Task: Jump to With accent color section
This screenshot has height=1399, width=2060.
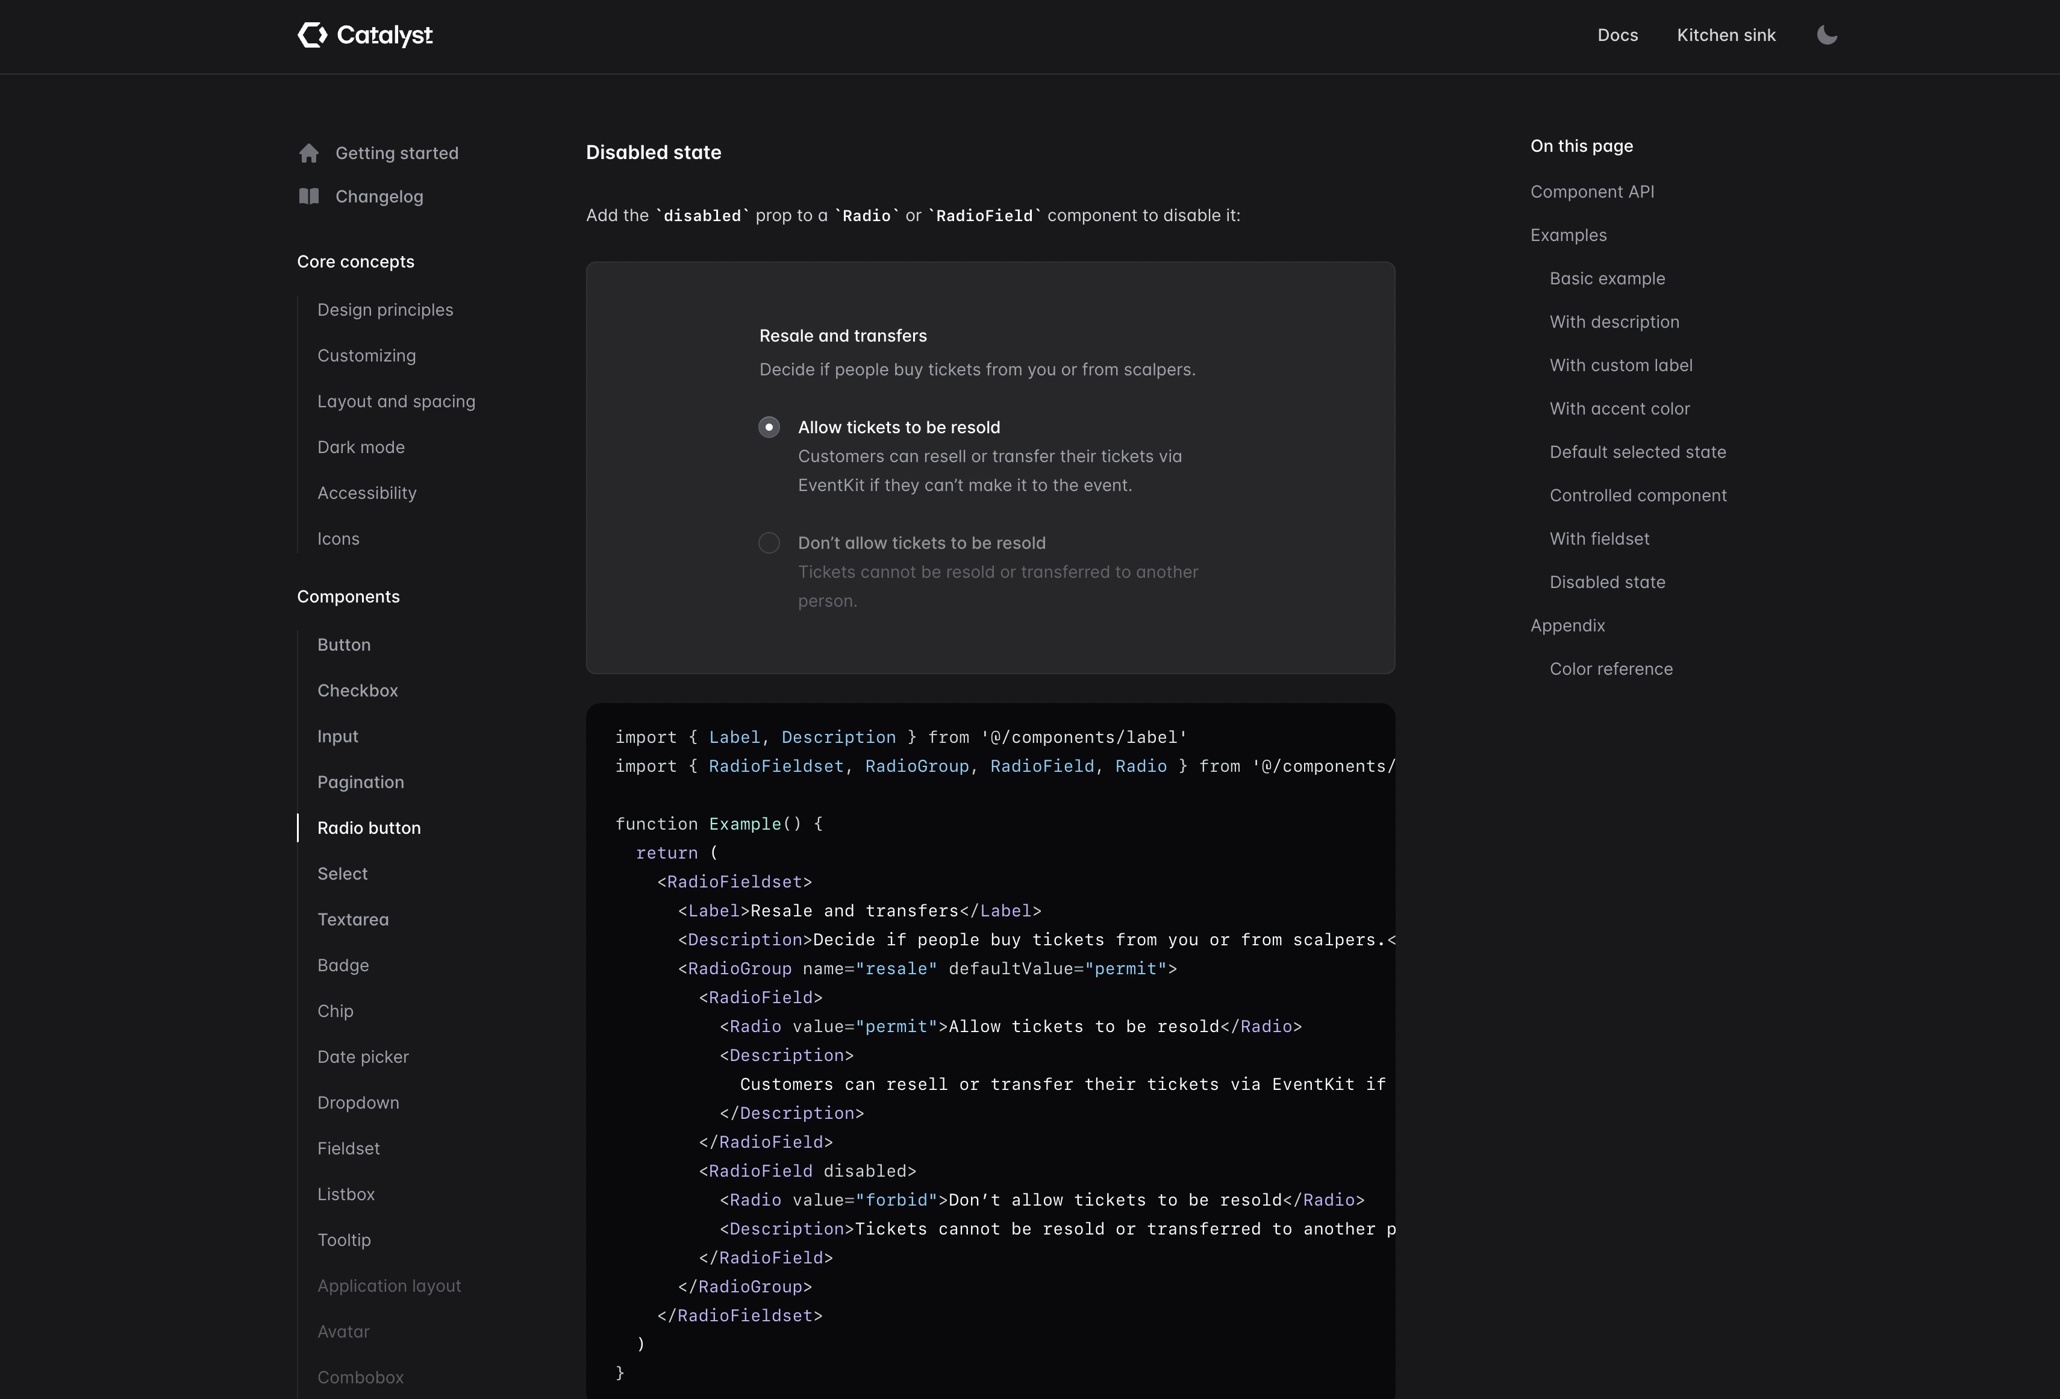Action: (x=1620, y=410)
